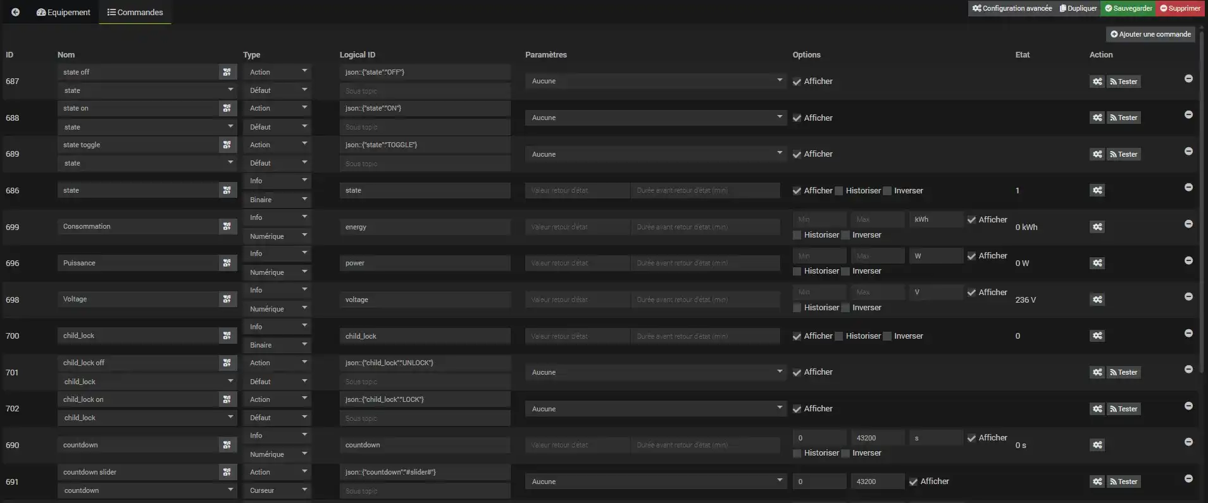Image resolution: width=1208 pixels, height=503 pixels.
Task: Remove the 'state on' command with the minus icon
Action: pyautogui.click(x=1188, y=115)
